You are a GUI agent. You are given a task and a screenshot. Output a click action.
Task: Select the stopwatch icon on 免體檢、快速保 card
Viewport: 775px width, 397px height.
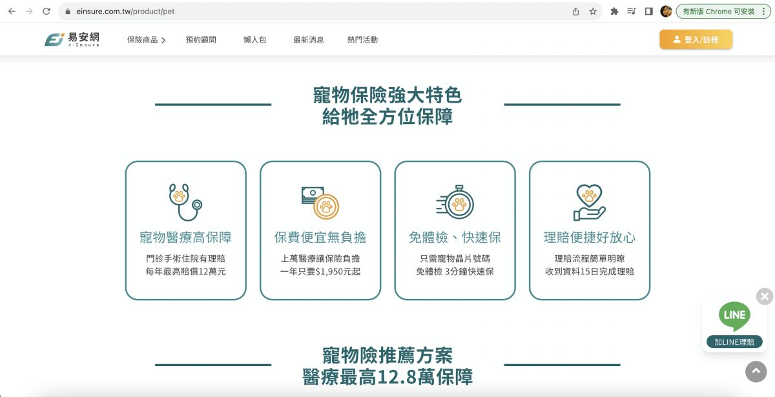pos(455,199)
